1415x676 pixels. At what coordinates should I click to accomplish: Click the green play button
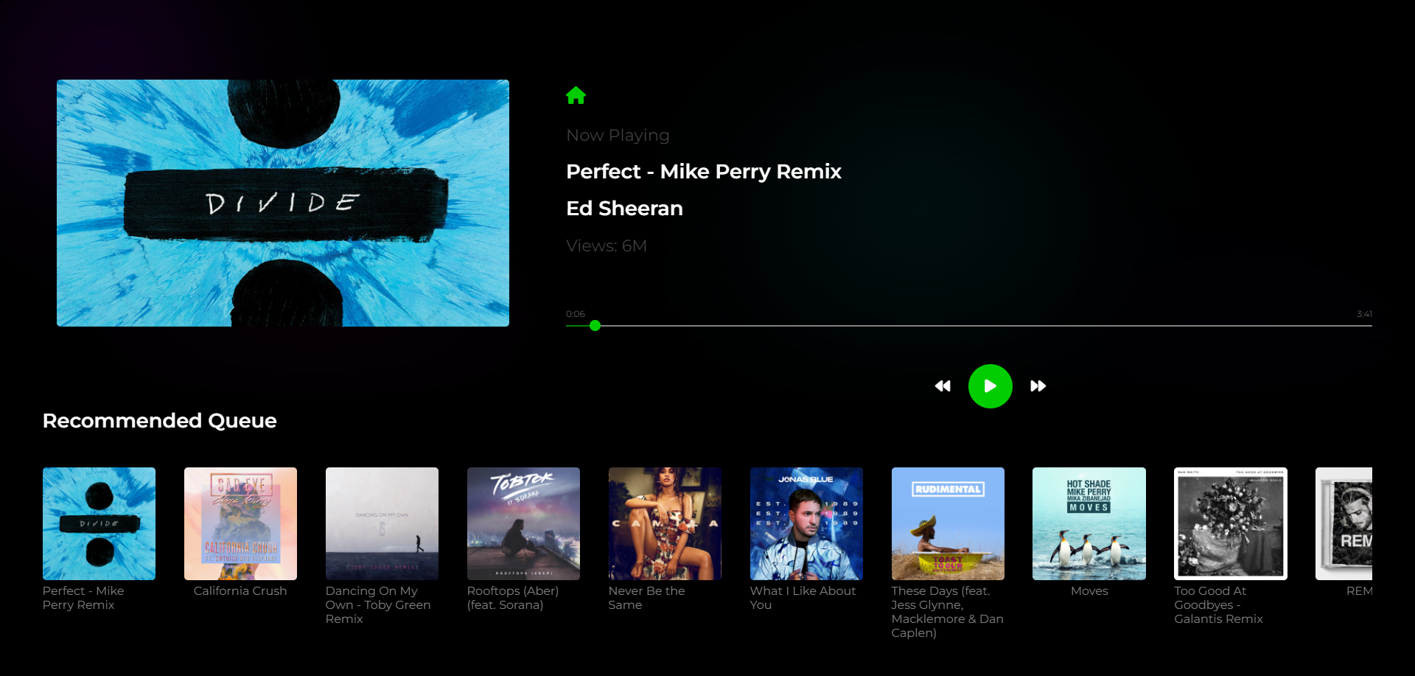point(990,386)
